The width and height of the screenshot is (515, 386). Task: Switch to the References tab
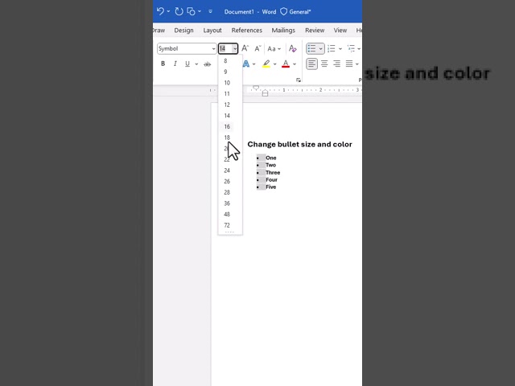pyautogui.click(x=247, y=31)
